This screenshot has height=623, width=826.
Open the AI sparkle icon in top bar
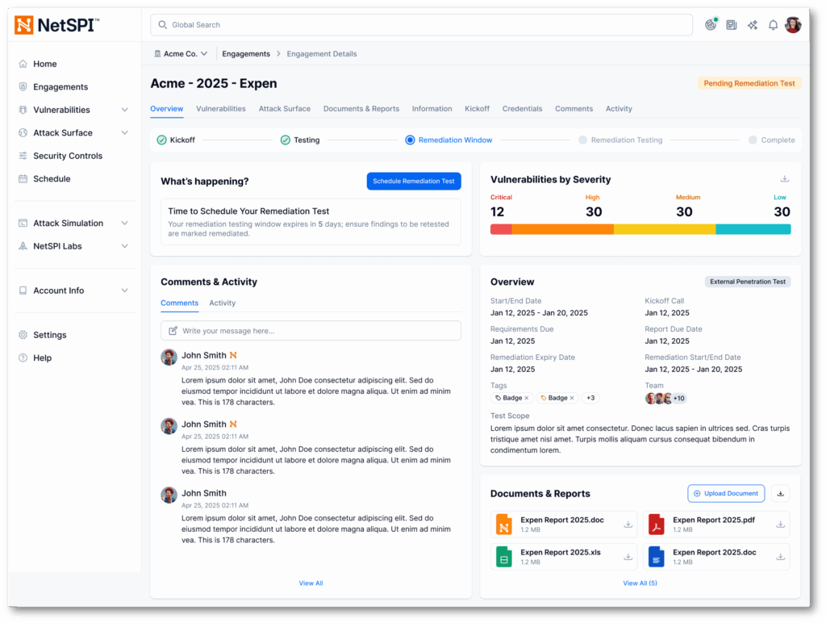coord(753,25)
